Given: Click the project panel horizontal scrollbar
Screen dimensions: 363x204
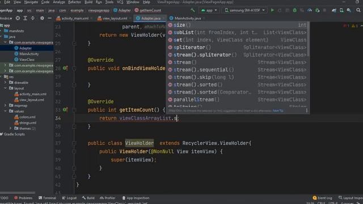Looking at the screenshot, I should (x=18, y=193).
